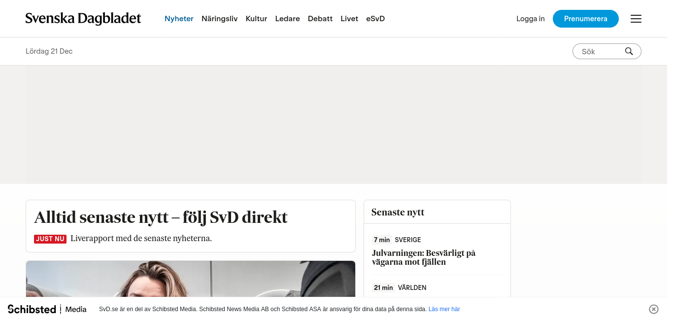This screenshot has height=321, width=673.
Task: Open the Julvarningen article headline
Action: pyautogui.click(x=424, y=257)
